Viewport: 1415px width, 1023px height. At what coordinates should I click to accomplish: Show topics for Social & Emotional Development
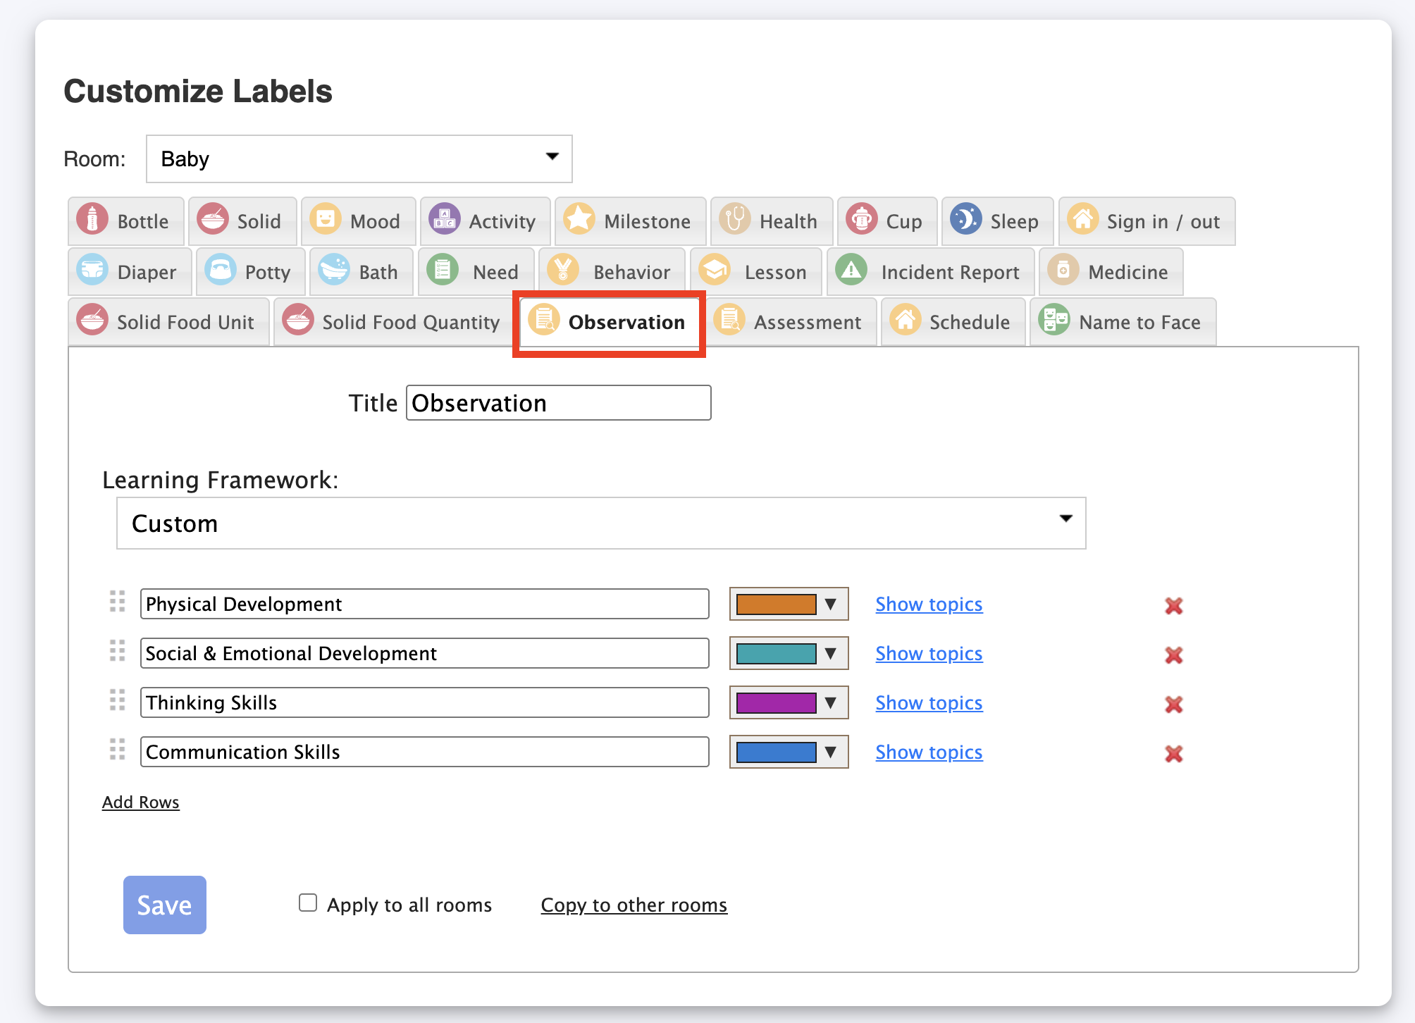pyautogui.click(x=928, y=654)
